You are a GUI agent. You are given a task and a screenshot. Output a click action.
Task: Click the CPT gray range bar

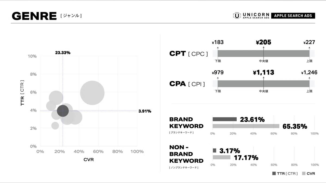click(x=263, y=53)
